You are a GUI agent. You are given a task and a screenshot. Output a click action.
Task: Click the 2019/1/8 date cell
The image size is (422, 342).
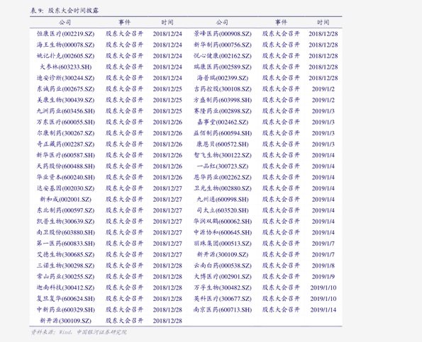click(x=323, y=266)
